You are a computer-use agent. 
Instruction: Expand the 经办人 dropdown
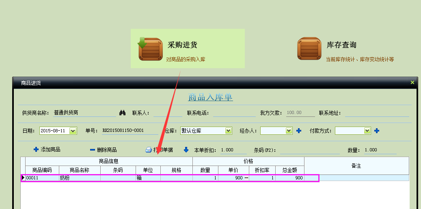click(x=289, y=131)
